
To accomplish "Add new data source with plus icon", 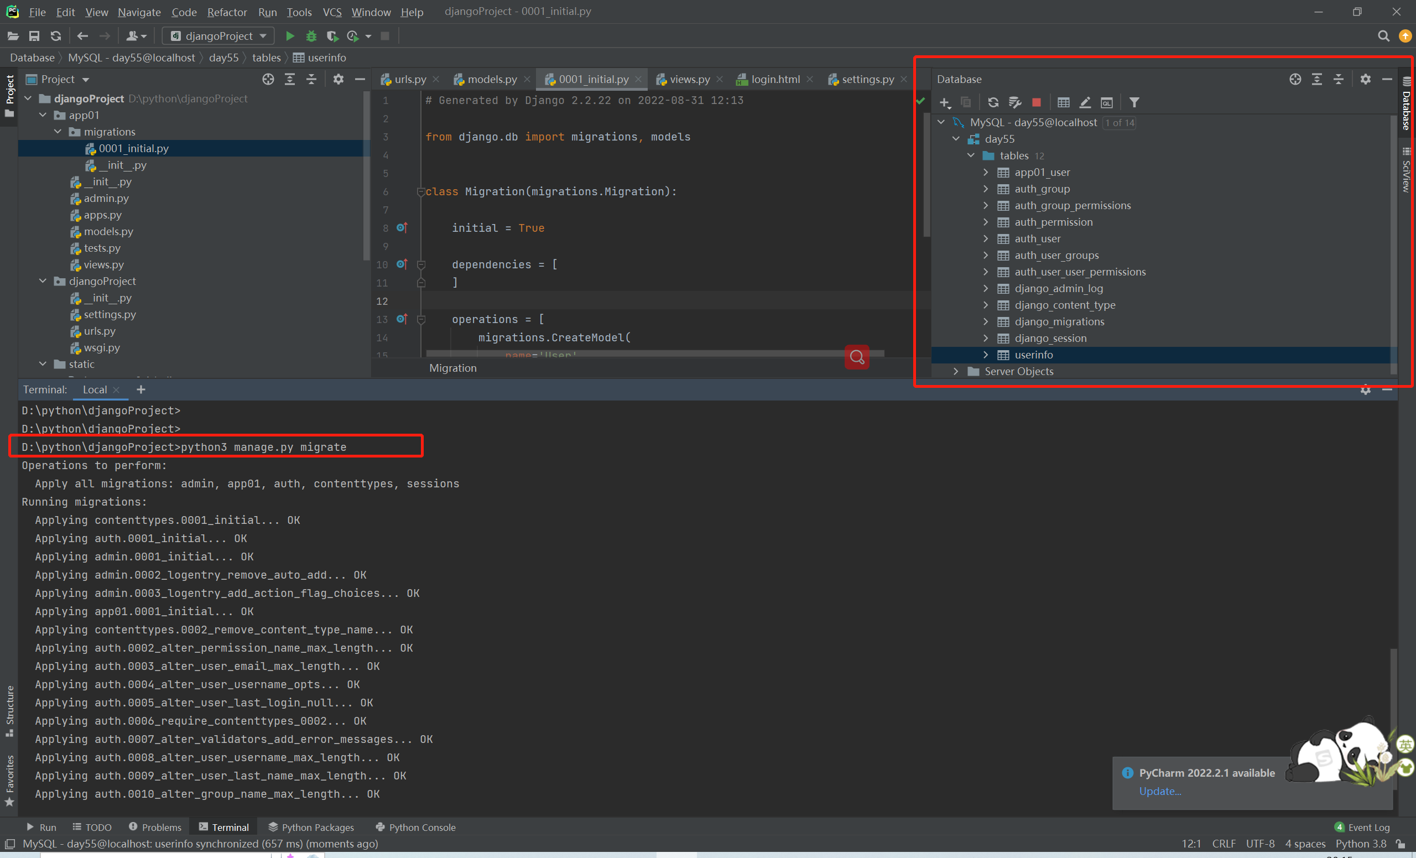I will (944, 102).
